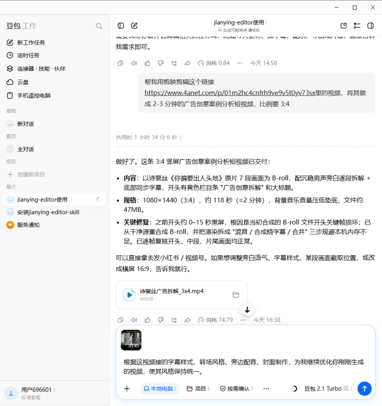
Task: Click 消耗 0.84 usage indicator
Action: point(214,63)
